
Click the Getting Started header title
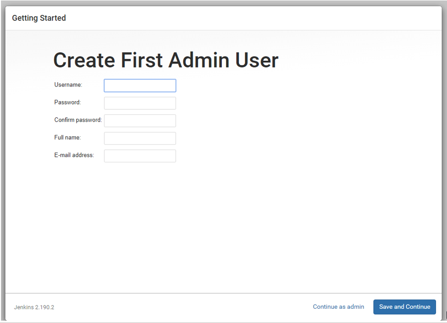coord(39,18)
